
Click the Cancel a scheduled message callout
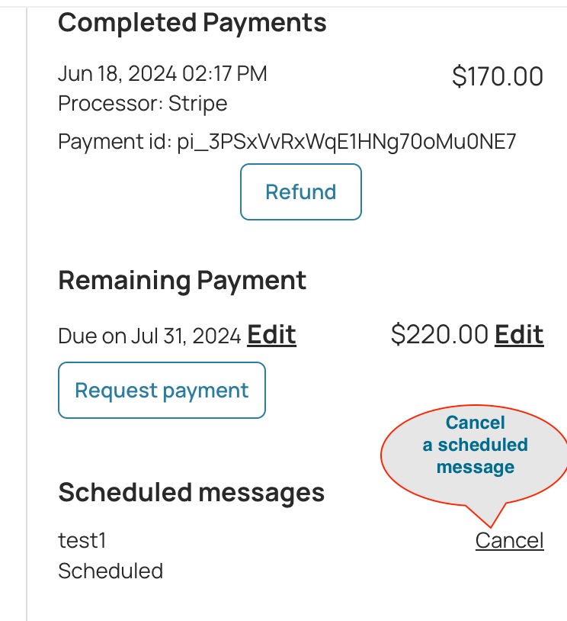pyautogui.click(x=475, y=445)
